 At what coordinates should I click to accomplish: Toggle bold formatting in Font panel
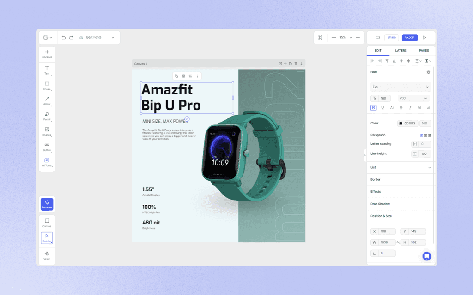tap(373, 107)
